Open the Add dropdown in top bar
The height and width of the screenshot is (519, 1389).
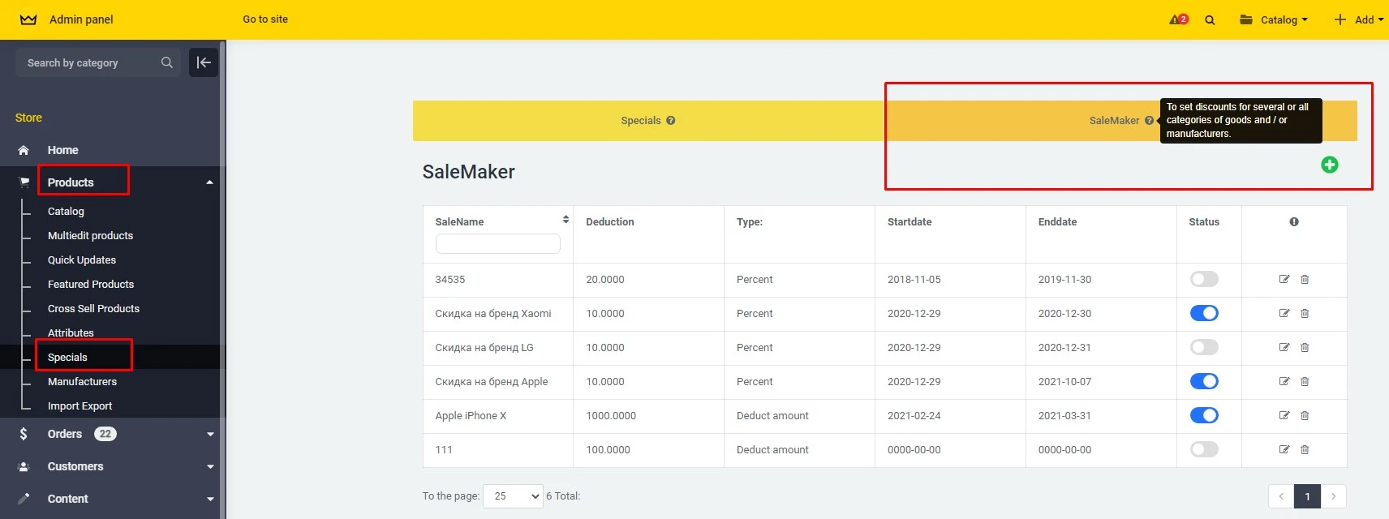1359,19
